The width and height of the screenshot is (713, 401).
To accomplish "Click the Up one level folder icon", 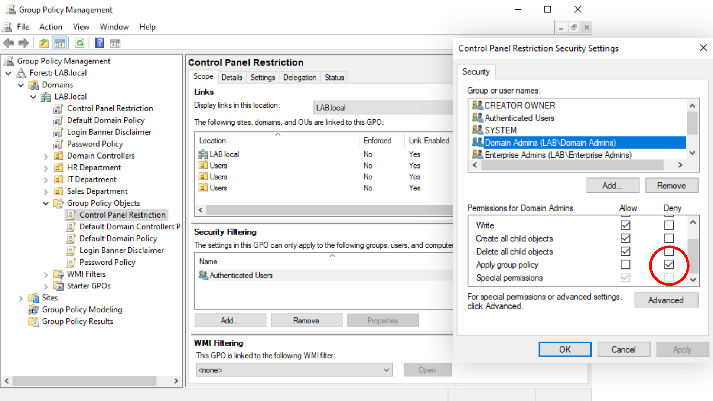I will 44,43.
